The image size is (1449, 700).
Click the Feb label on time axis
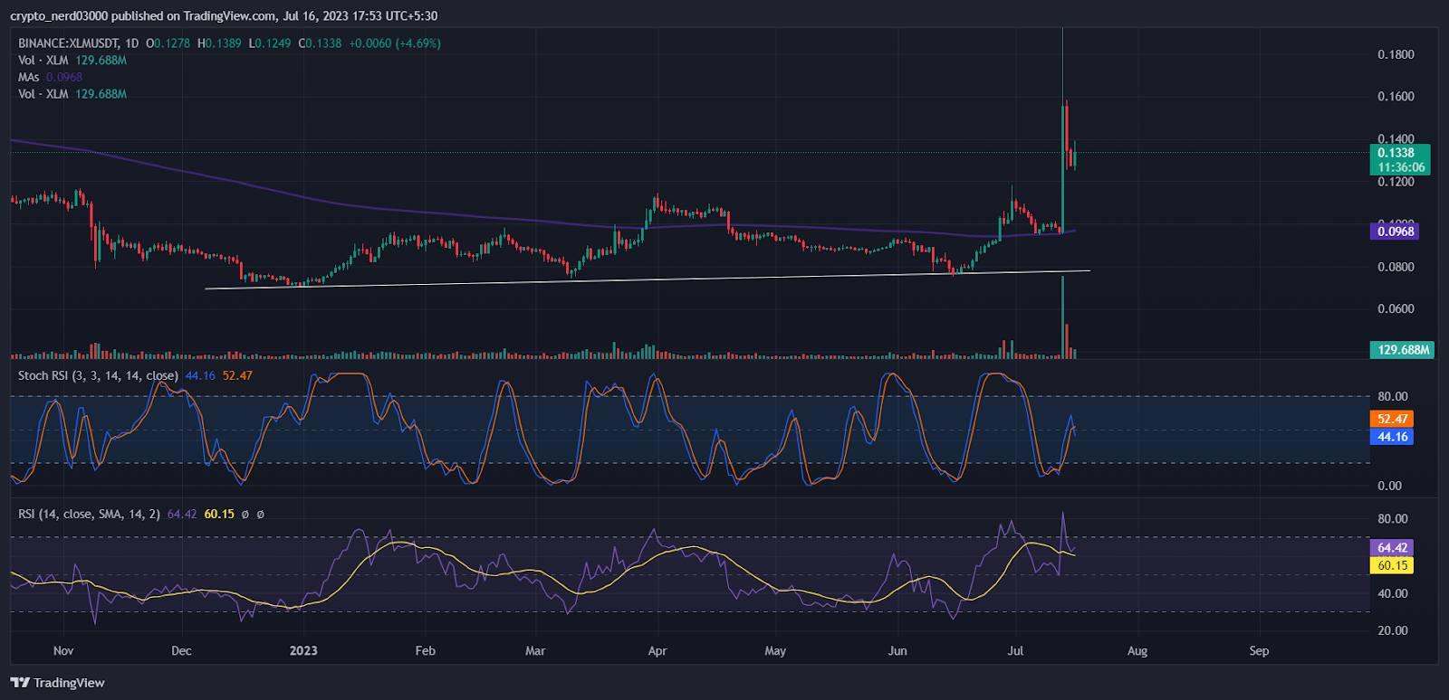425,651
